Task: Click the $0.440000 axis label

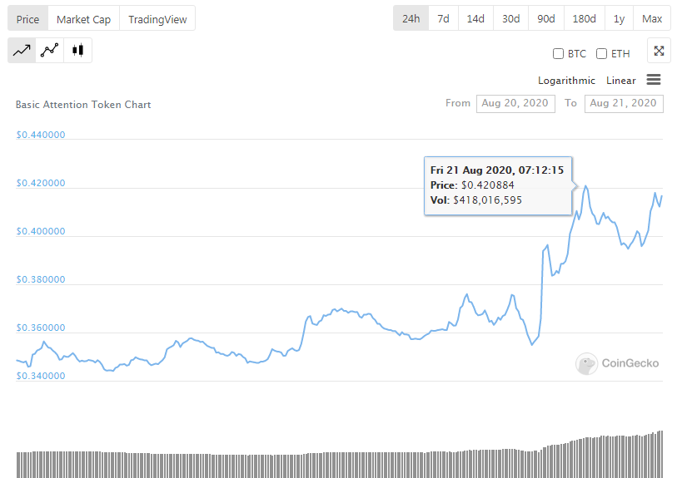Action: [41, 135]
